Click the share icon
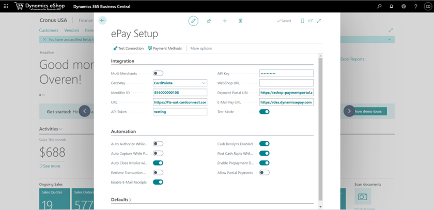This screenshot has height=210, width=434. click(209, 21)
